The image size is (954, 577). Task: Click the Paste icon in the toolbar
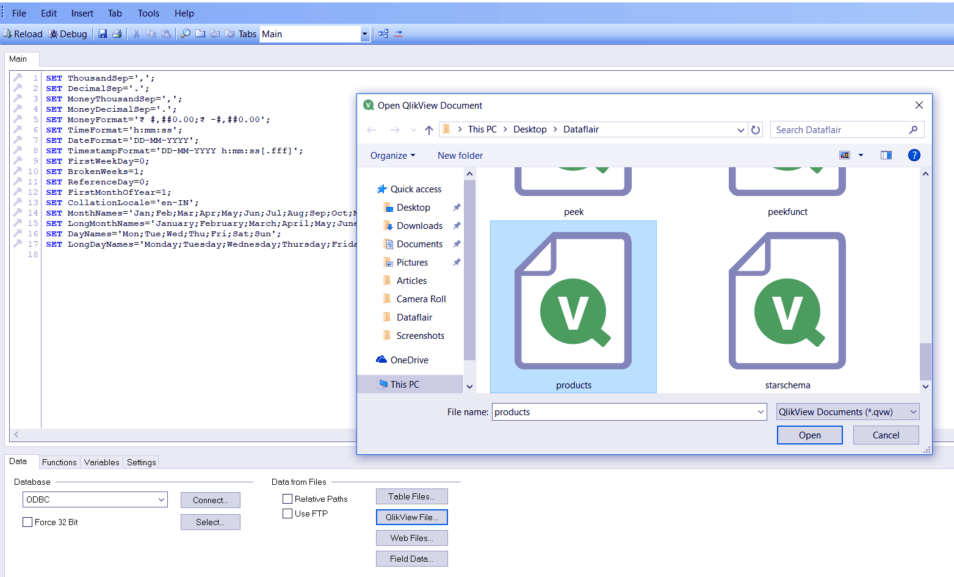[x=166, y=34]
